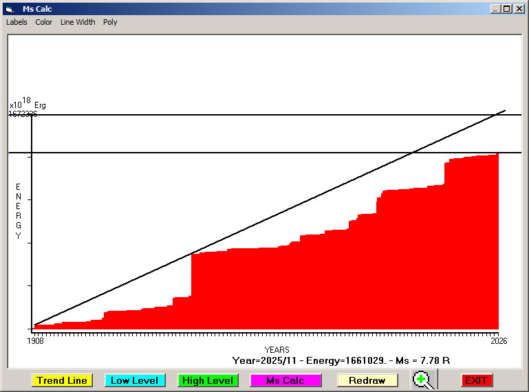The width and height of the screenshot is (529, 392).
Task: Click the 2026 end year axis label
Action: [x=498, y=341]
